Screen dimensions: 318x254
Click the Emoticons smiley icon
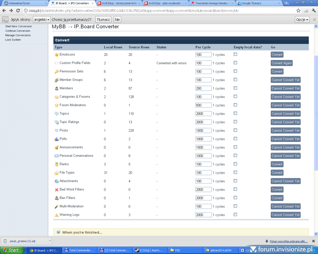point(56,55)
